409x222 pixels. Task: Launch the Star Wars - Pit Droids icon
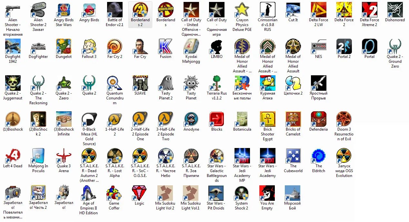pos(217,193)
